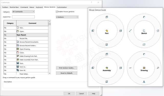This screenshot has height=96, width=164.
Task: Select the Part icon at the guide center
Action: [x=107, y=31]
